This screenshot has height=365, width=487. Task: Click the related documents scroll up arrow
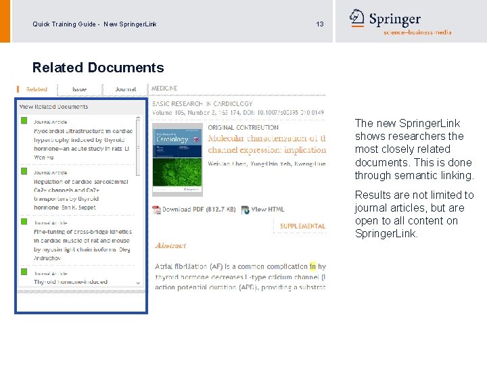coord(138,118)
